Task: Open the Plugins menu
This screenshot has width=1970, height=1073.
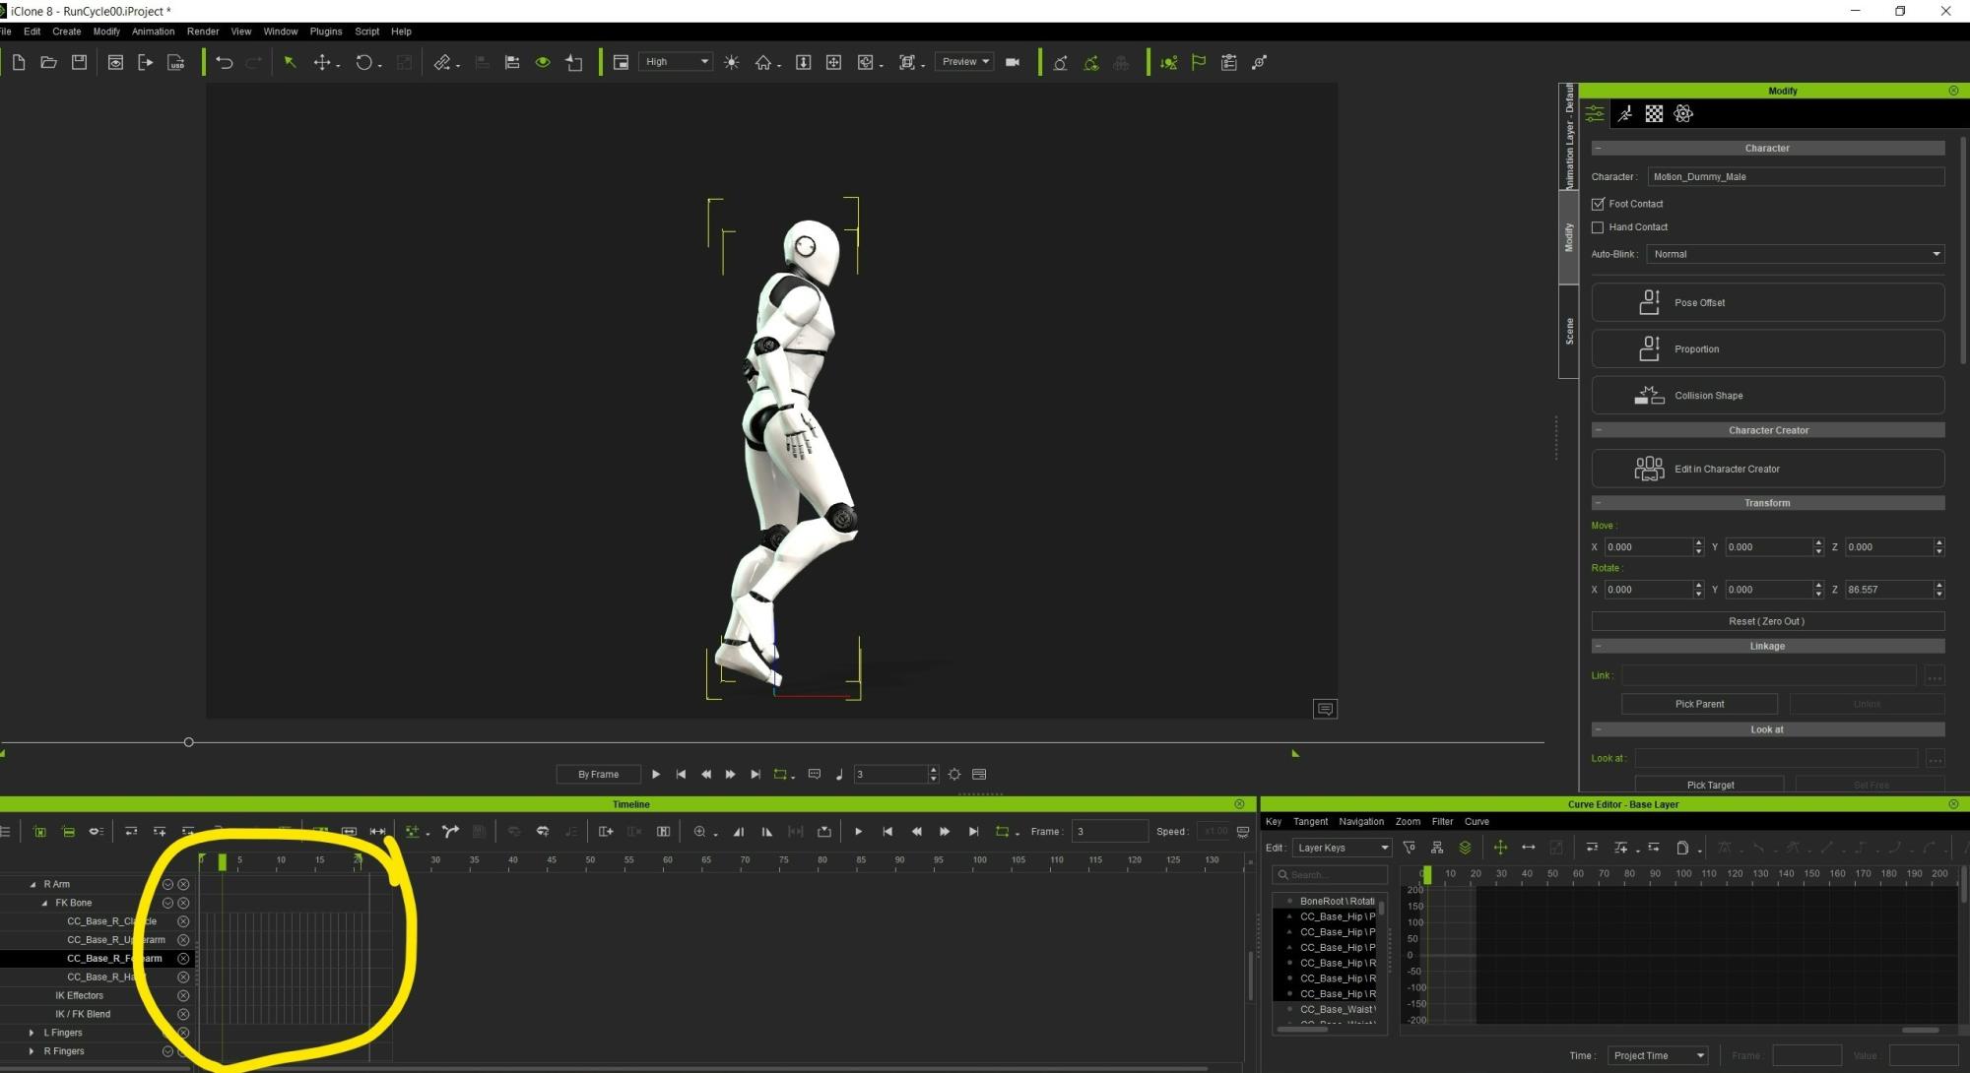Action: (x=326, y=32)
